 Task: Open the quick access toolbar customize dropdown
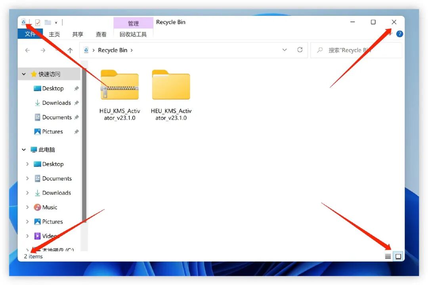coord(55,23)
